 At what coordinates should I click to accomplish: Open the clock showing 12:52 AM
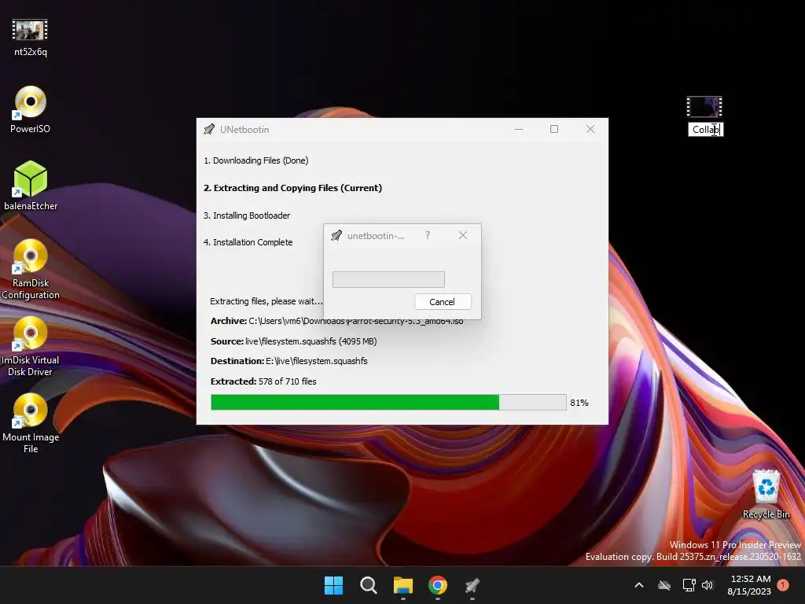pyautogui.click(x=749, y=585)
